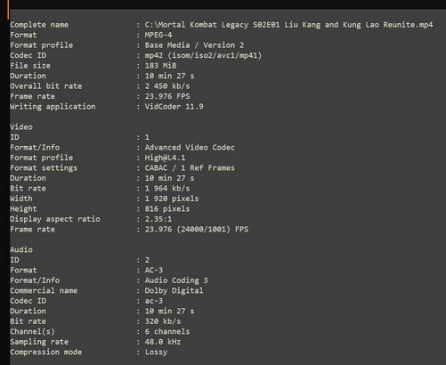
Task: Click the Display aspect ratio 2.35:1 value
Action: tap(158, 219)
